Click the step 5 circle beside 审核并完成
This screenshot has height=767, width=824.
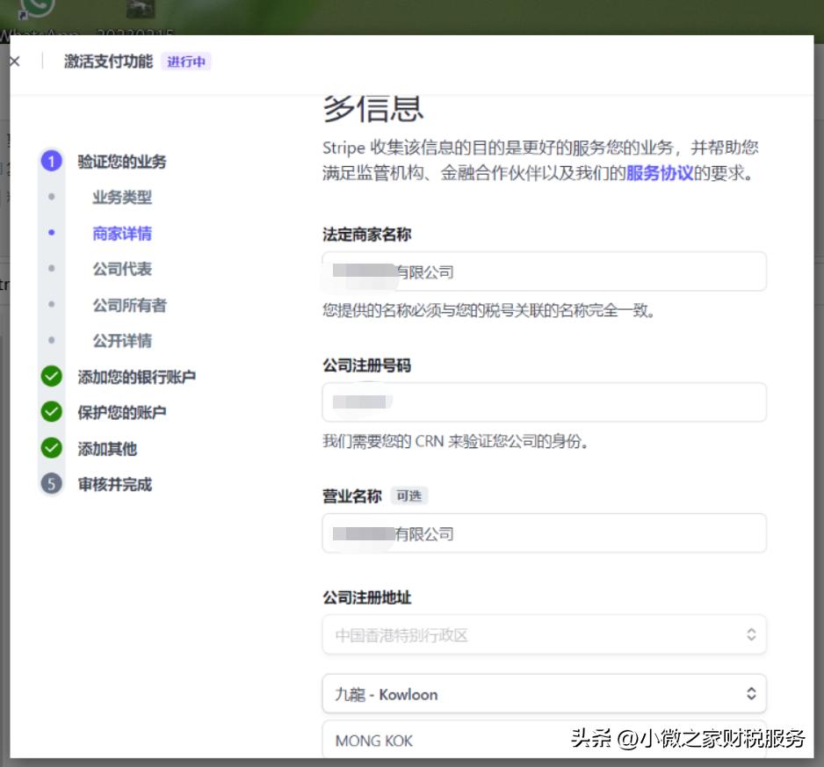click(53, 484)
